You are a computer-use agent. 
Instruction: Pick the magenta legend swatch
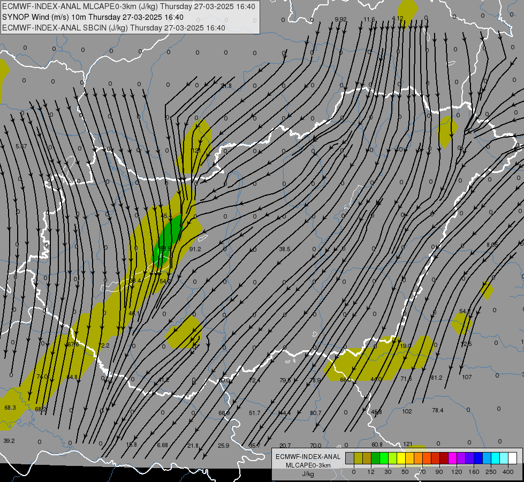click(x=452, y=458)
